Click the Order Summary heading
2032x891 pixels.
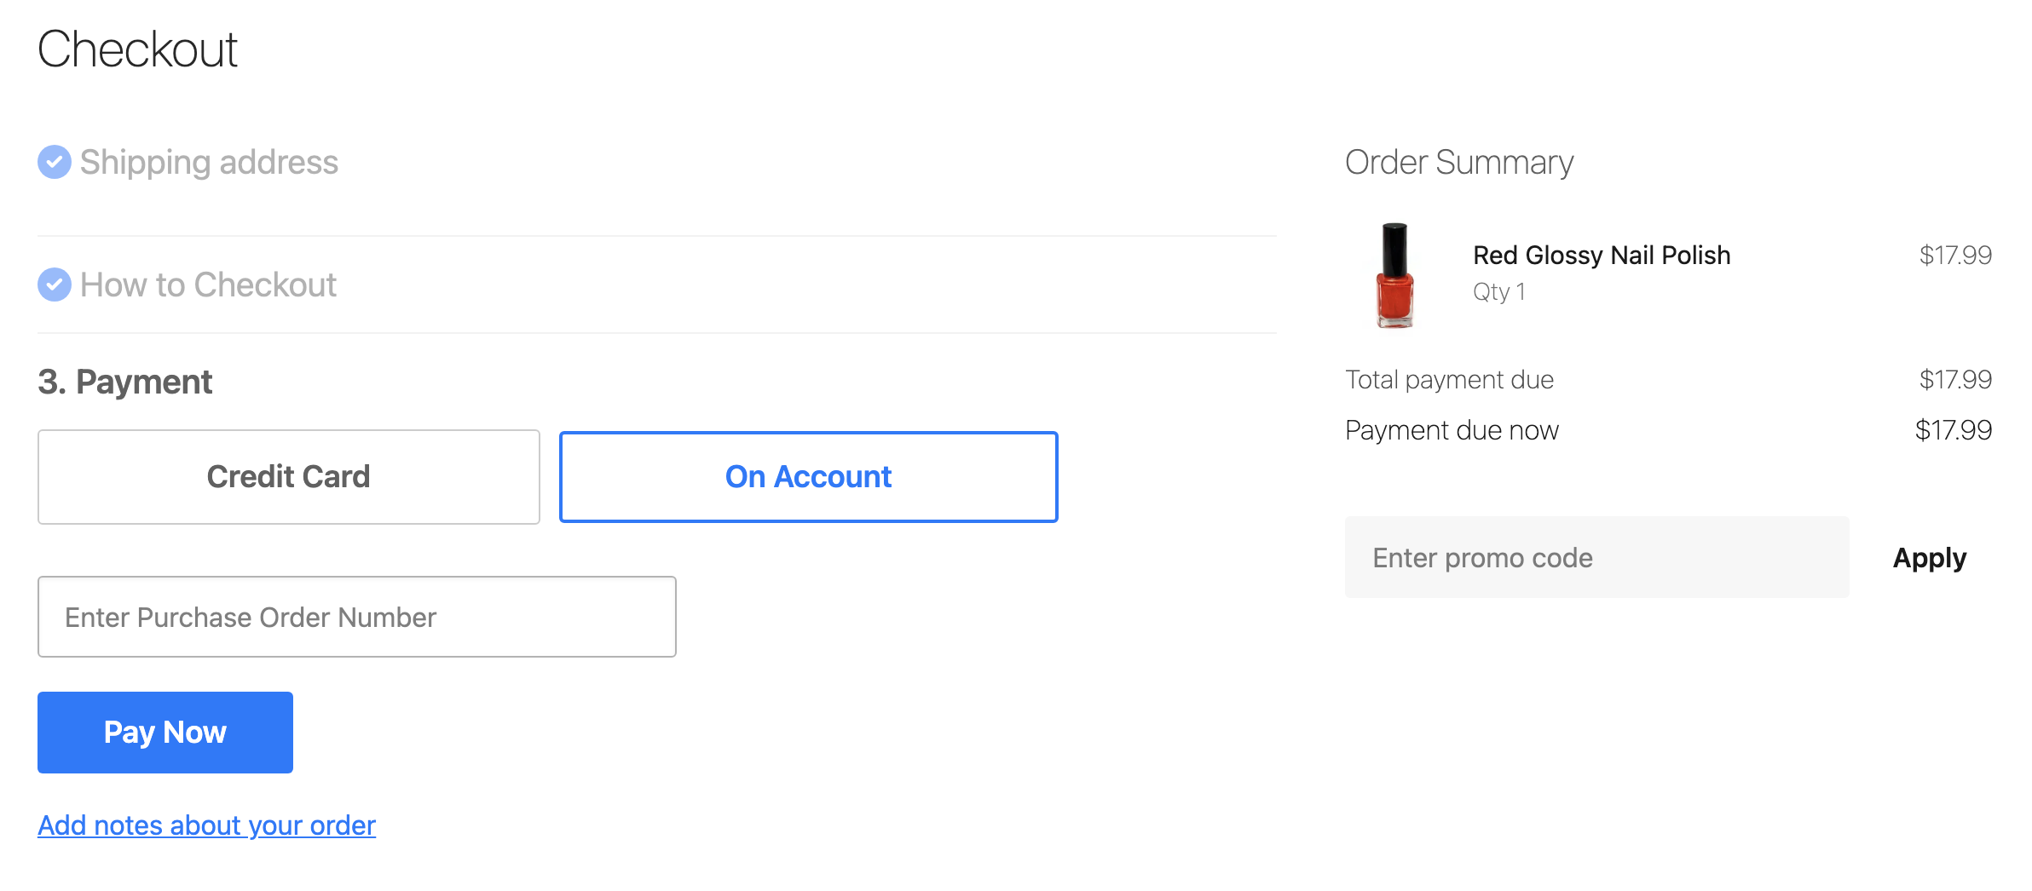(x=1458, y=162)
